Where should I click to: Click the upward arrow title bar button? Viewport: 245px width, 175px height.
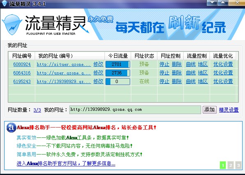(x=223, y=2)
